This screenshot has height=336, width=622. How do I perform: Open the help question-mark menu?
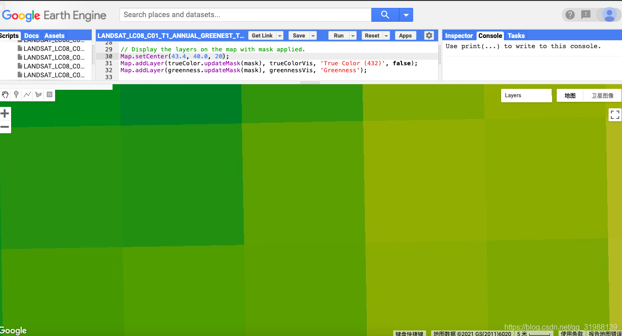570,15
